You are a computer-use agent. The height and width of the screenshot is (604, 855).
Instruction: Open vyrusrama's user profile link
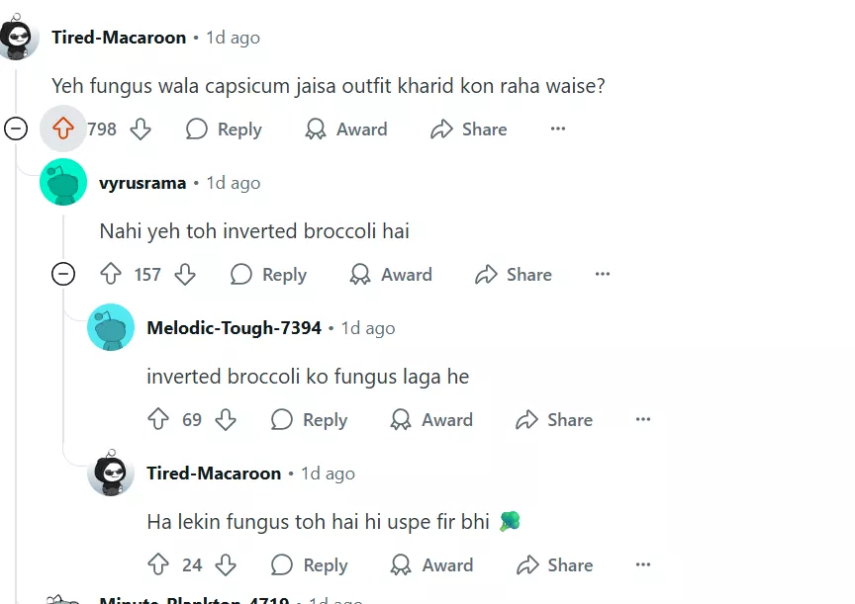[142, 183]
